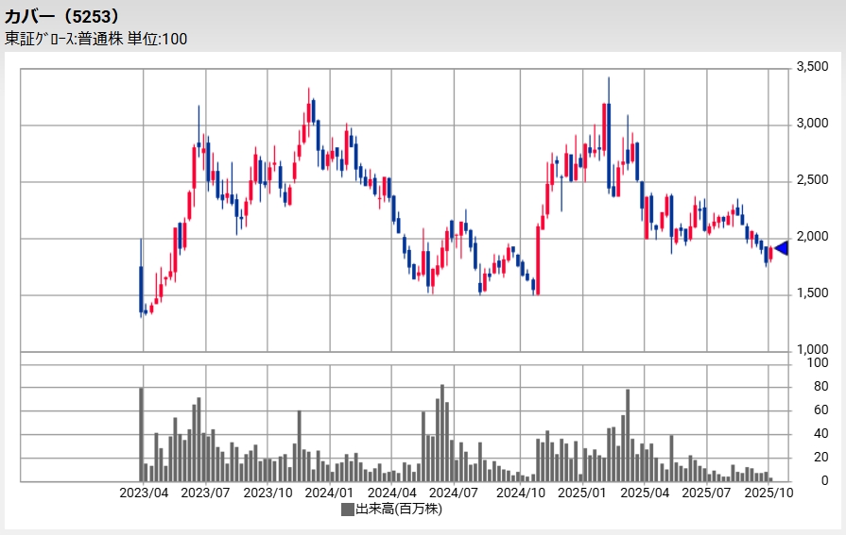Select the 2025/04 date label
The image size is (846, 535).
point(644,493)
